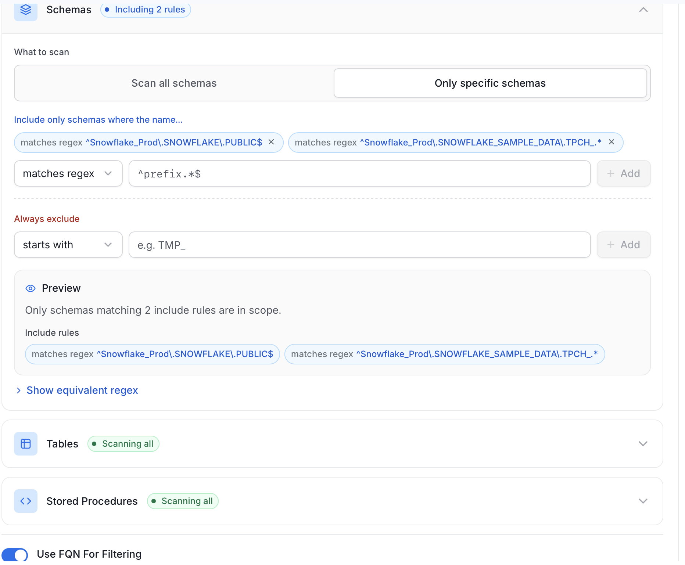The height and width of the screenshot is (565, 685).
Task: Click the Include rules label in Preview
Action: 52,333
